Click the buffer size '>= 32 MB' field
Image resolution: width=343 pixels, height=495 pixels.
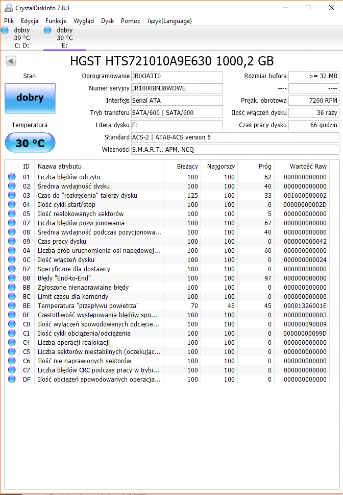click(314, 76)
